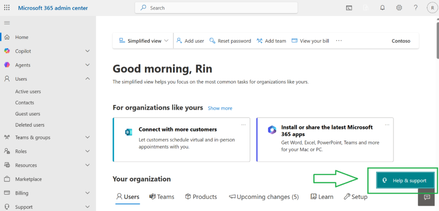Open the app launcher waffle icon
This screenshot has height=211, width=439.
[x=7, y=8]
